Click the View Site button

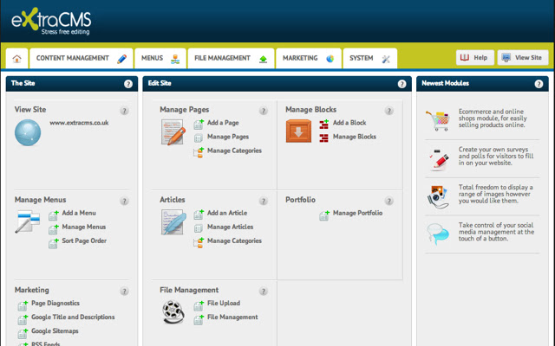523,58
